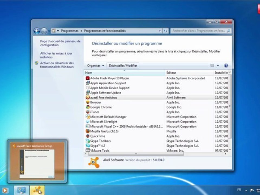
Task: Refresh the Programmes et fonctionnalités view
Action: pos(165,31)
